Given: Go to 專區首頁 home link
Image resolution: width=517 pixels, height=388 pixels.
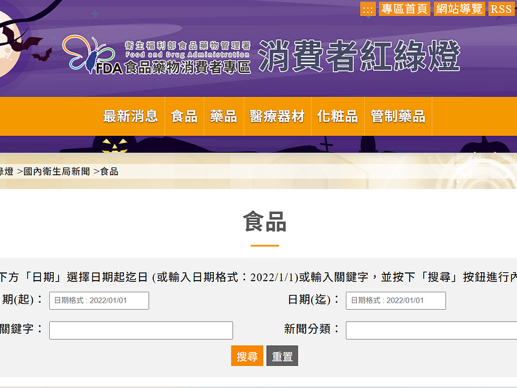Looking at the screenshot, I should pyautogui.click(x=404, y=8).
